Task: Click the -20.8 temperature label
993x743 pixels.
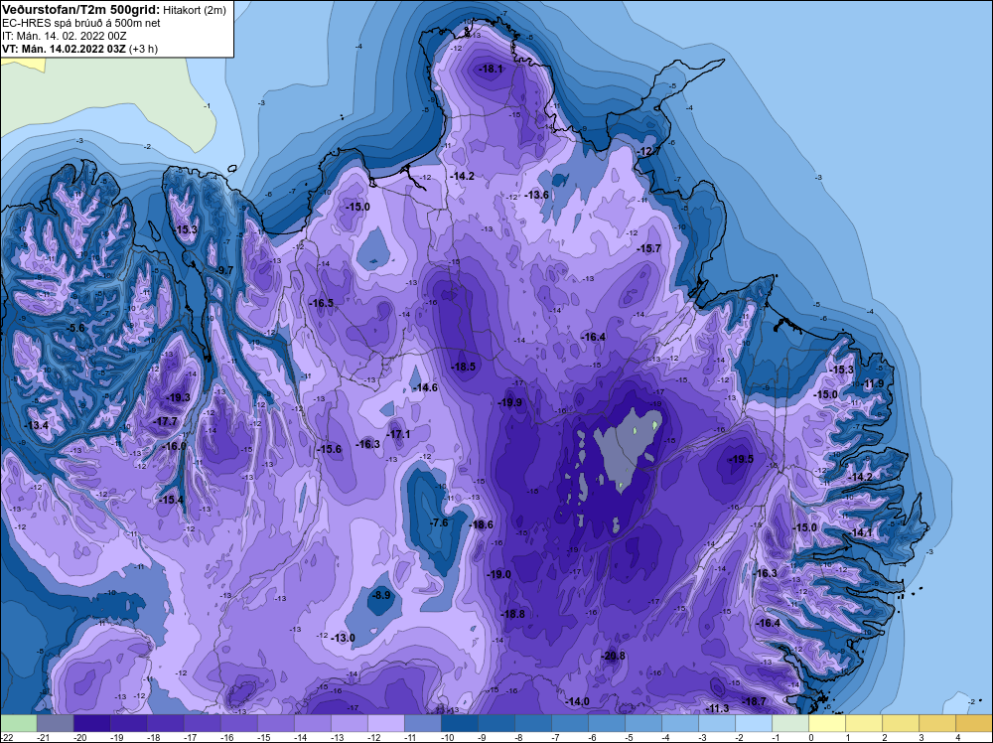Action: click(613, 656)
